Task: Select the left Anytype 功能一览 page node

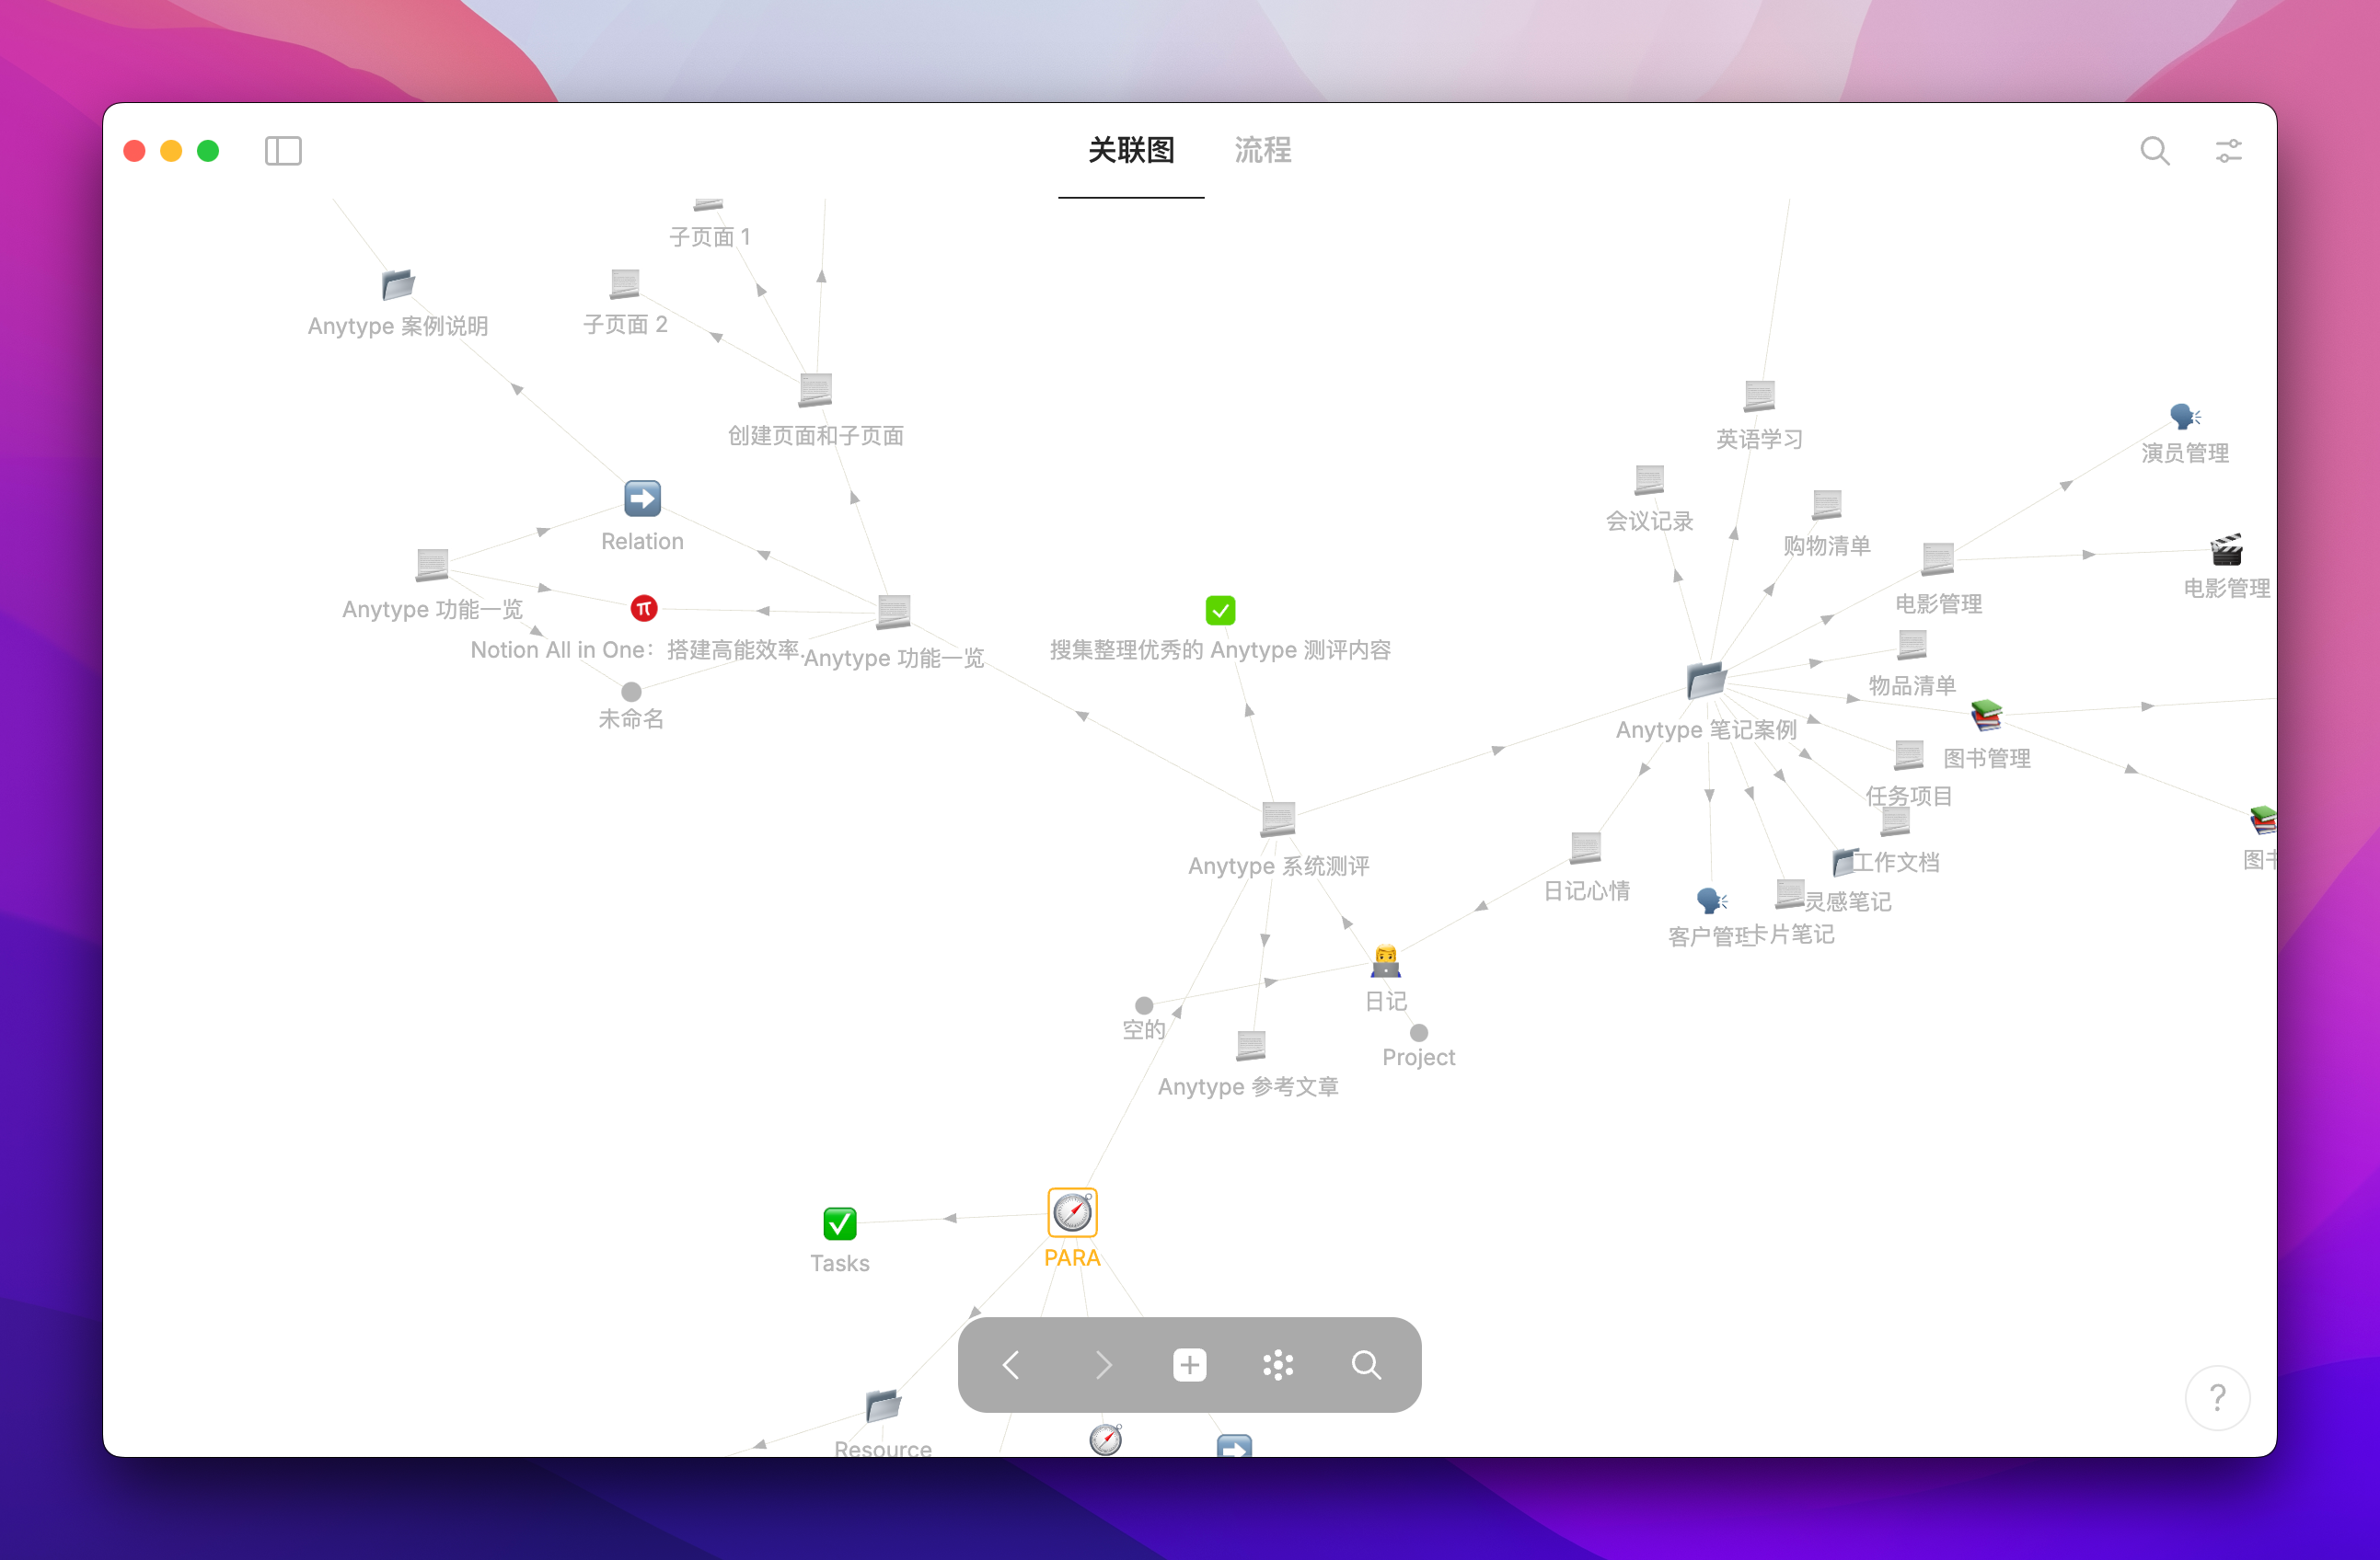Action: tap(432, 565)
